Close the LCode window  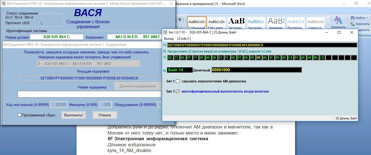coord(351,32)
